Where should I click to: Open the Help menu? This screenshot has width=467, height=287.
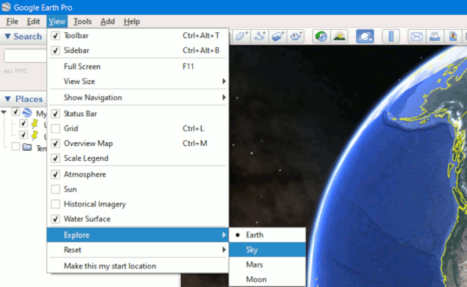tap(132, 21)
